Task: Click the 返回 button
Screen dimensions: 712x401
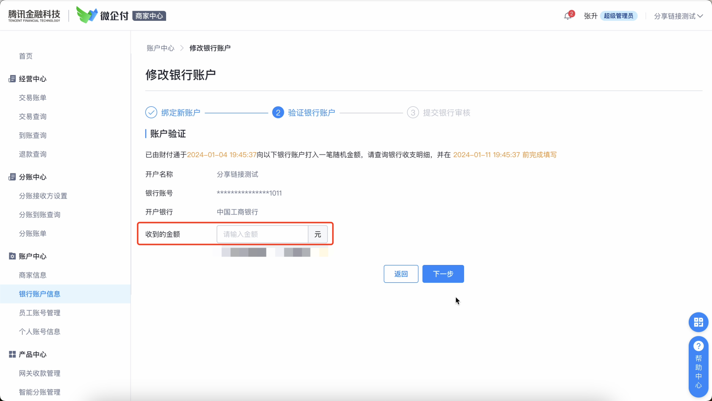Action: click(x=401, y=274)
